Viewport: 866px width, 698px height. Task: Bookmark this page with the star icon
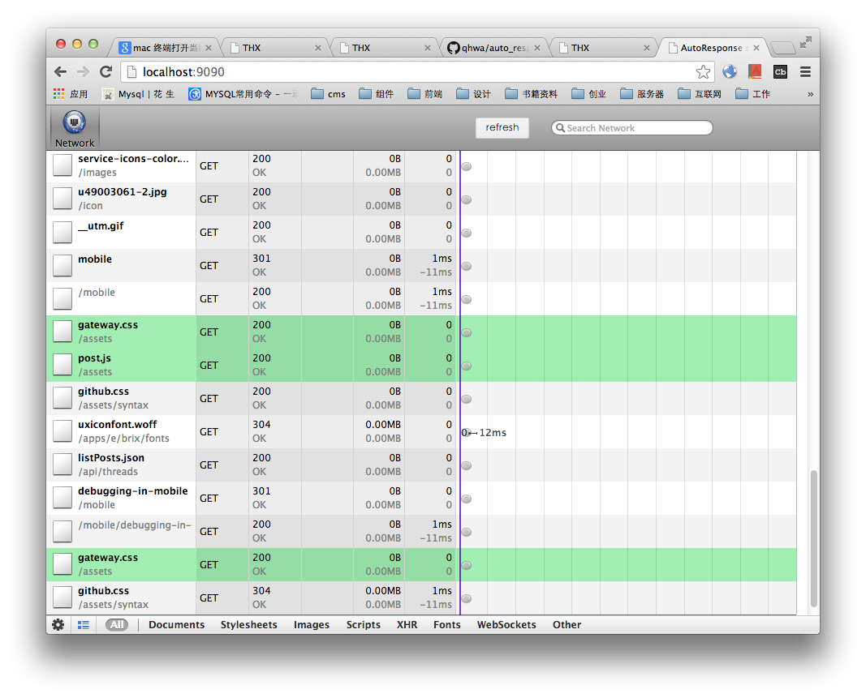(x=703, y=71)
